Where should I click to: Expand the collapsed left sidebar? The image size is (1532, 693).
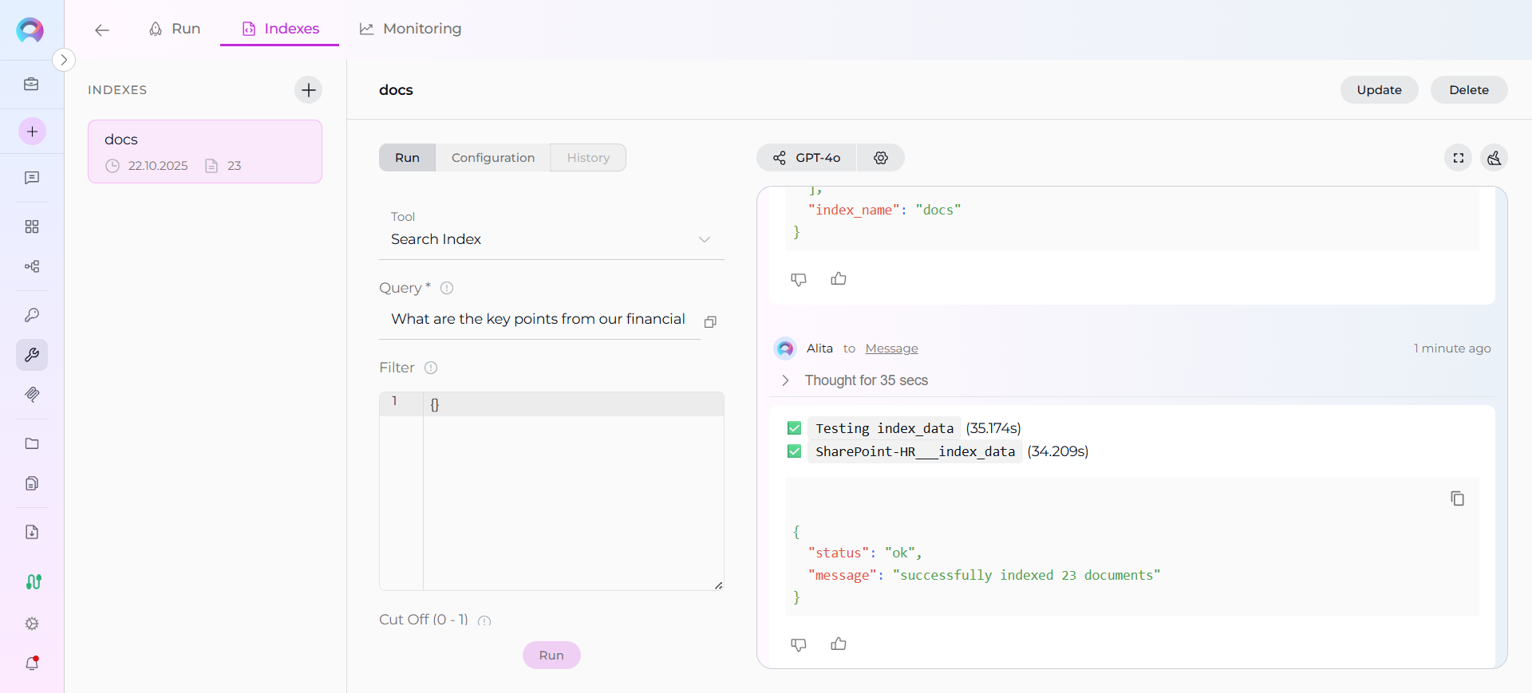(x=64, y=60)
